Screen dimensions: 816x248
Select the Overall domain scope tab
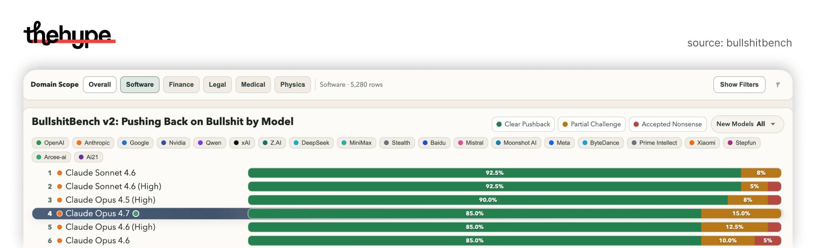[99, 85]
